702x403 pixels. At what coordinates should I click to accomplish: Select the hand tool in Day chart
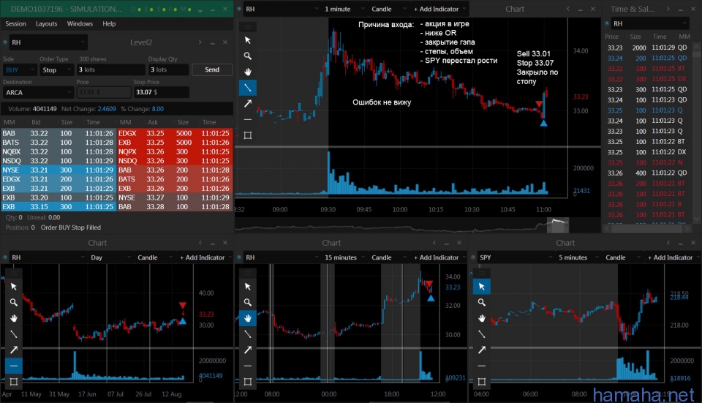click(x=14, y=318)
